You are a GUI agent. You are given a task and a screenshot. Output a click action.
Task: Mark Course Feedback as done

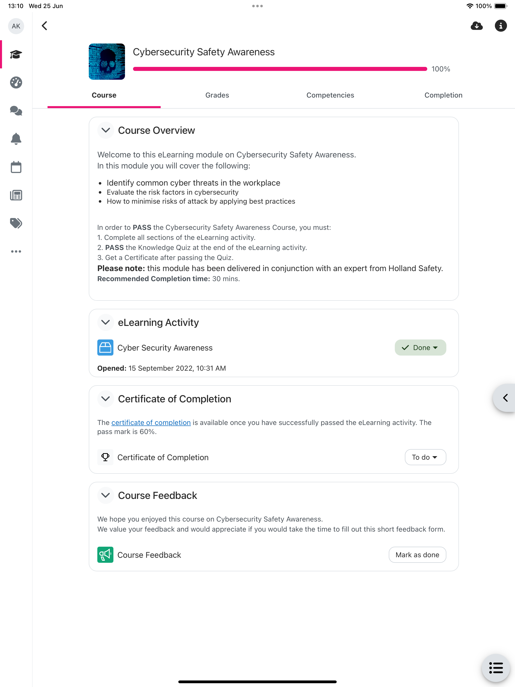(x=417, y=555)
